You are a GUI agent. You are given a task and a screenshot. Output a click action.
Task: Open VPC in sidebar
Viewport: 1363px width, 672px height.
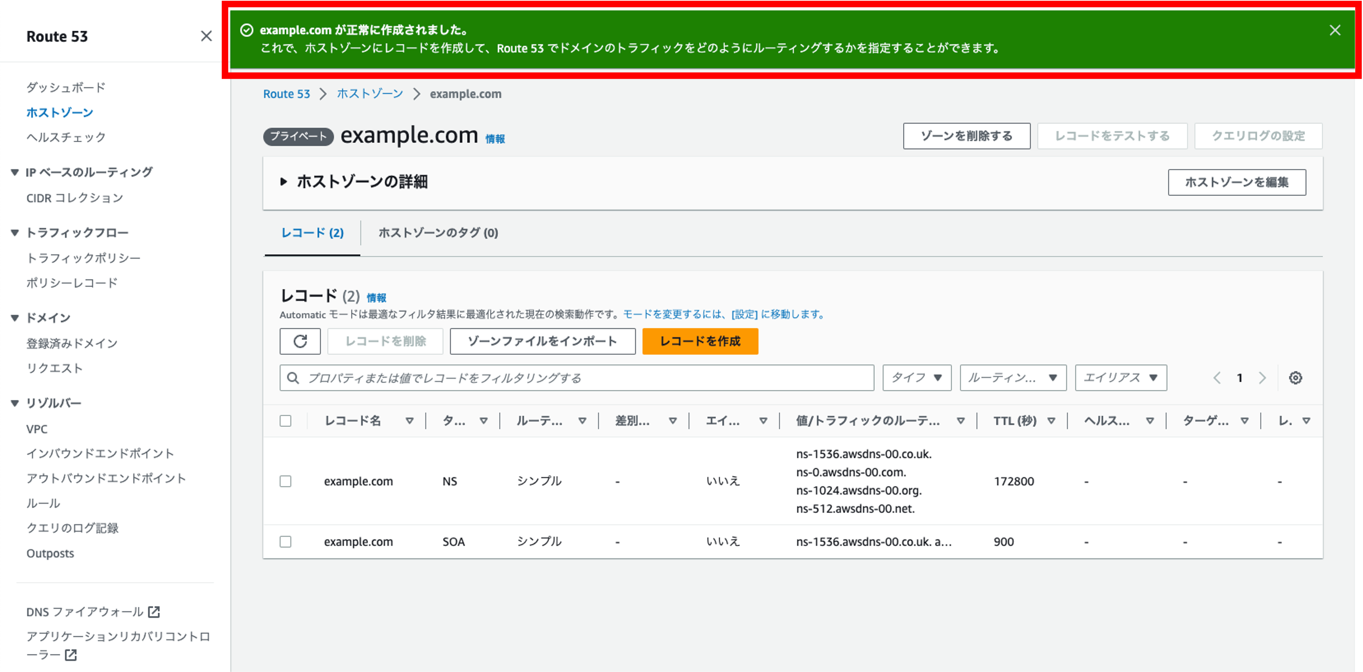point(37,429)
